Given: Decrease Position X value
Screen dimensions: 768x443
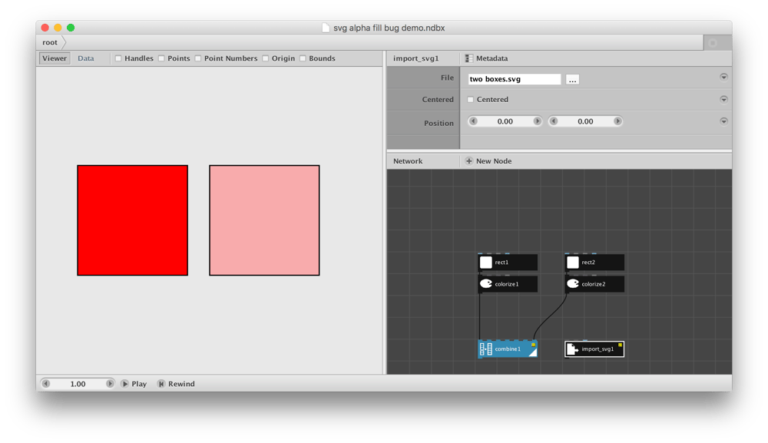Looking at the screenshot, I should [473, 121].
